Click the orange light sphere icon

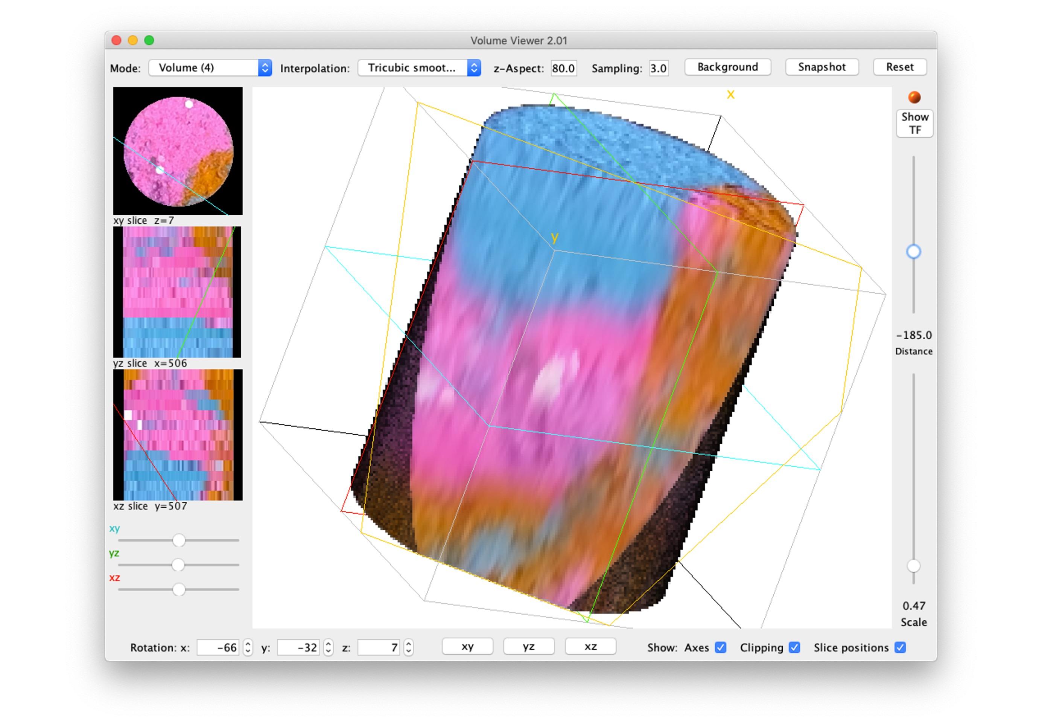pos(914,97)
